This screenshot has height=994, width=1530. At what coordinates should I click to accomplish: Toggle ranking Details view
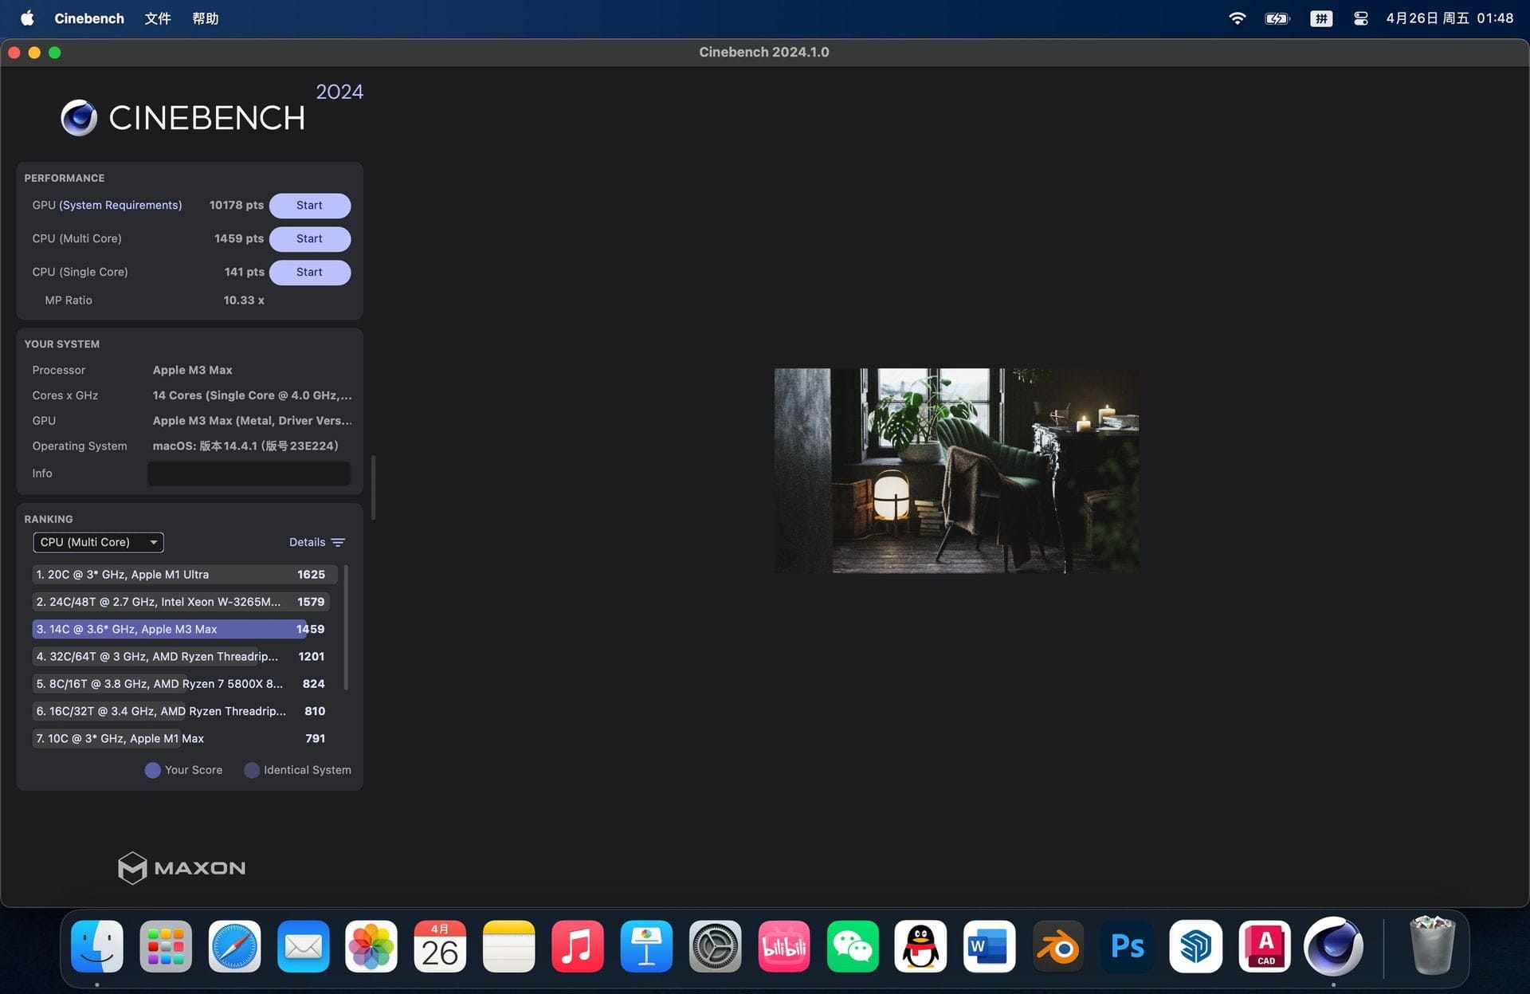point(316,542)
